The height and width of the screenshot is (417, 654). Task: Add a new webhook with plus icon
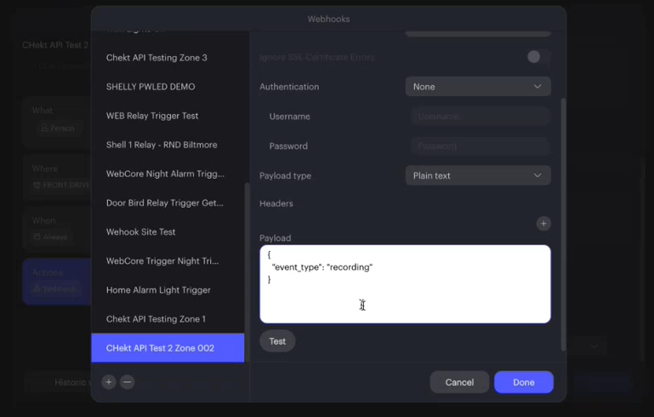[109, 382]
